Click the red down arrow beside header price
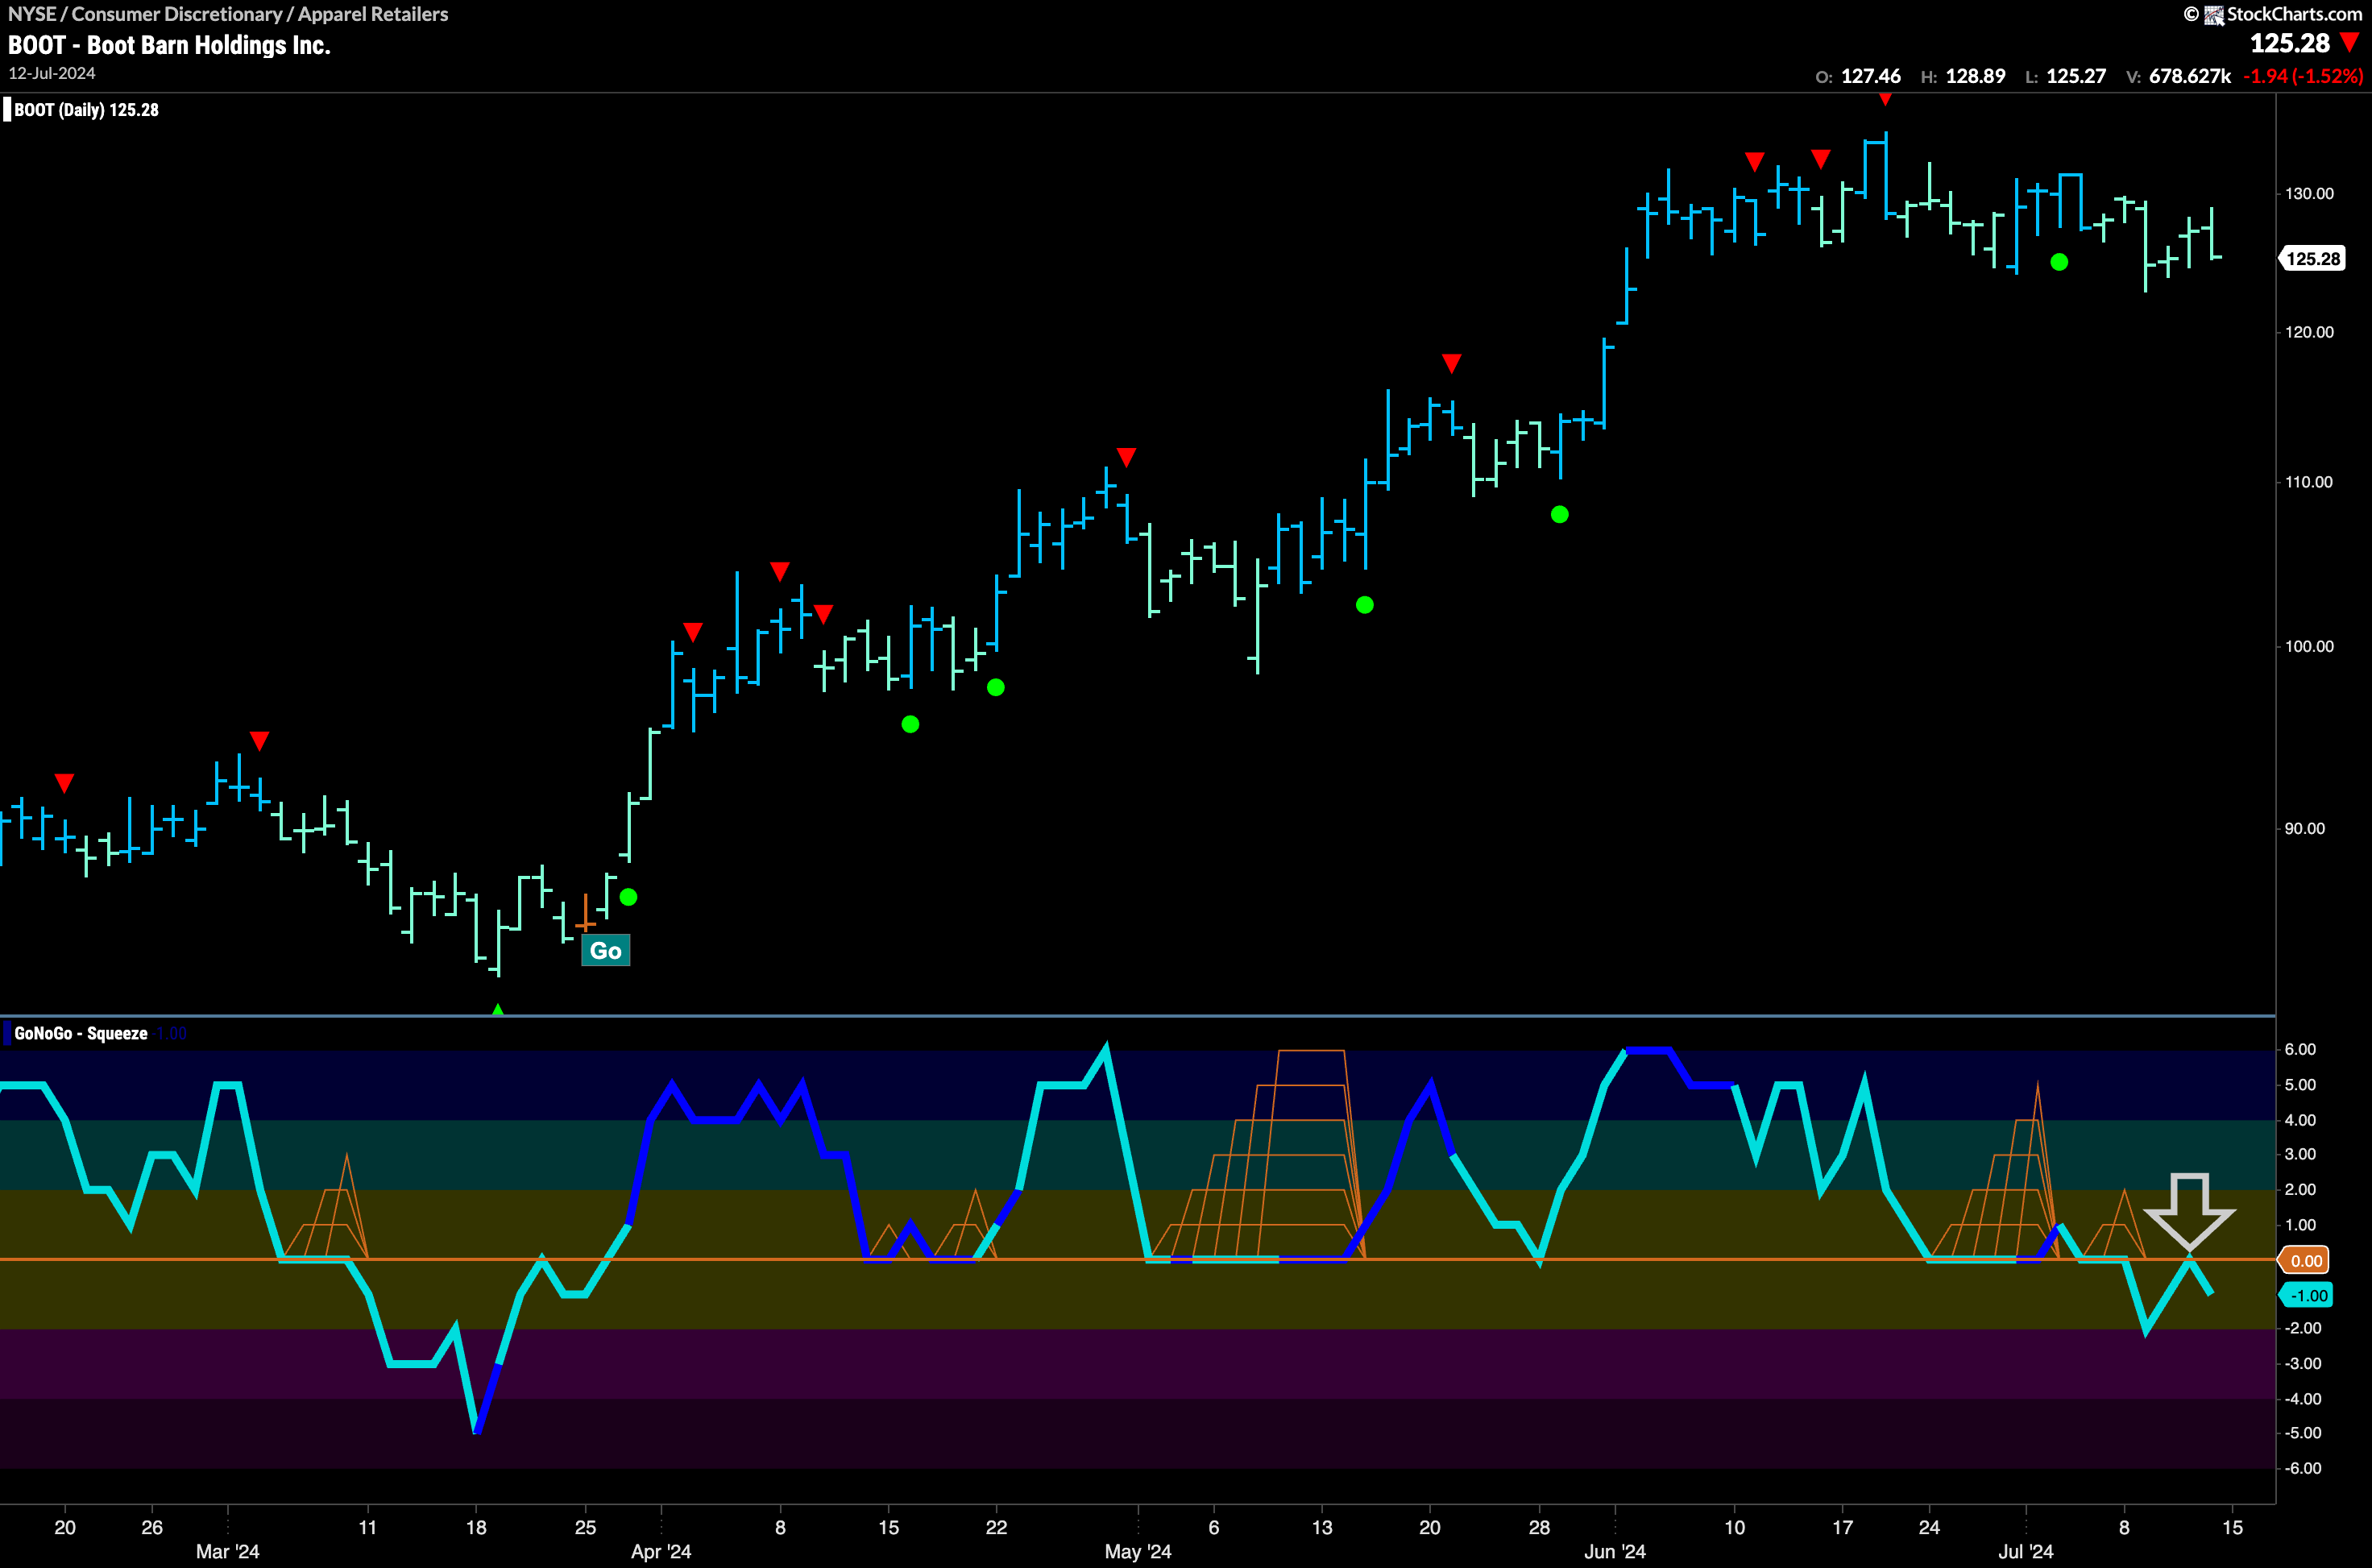Screen dimensions: 2372x1568 click(2349, 42)
